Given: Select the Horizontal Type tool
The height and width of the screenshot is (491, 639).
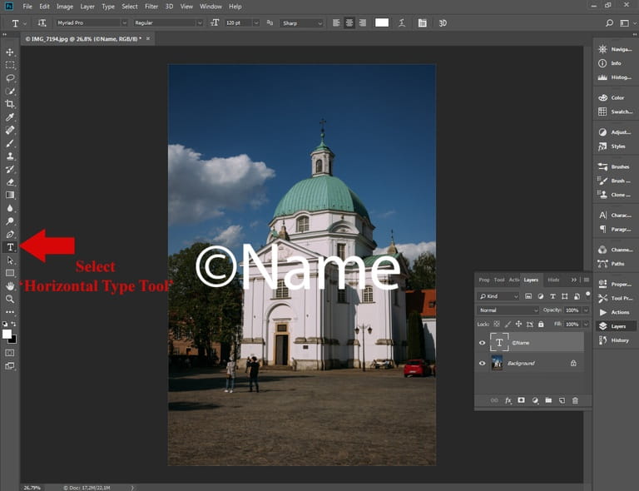Looking at the screenshot, I should pos(10,247).
